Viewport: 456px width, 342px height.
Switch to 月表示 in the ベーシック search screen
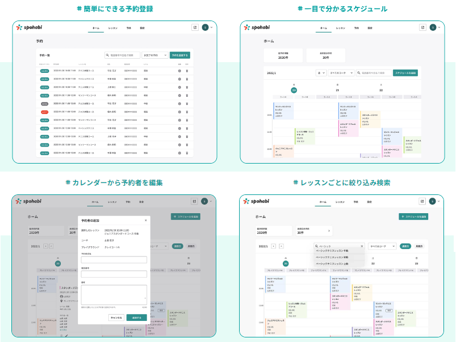point(420,246)
